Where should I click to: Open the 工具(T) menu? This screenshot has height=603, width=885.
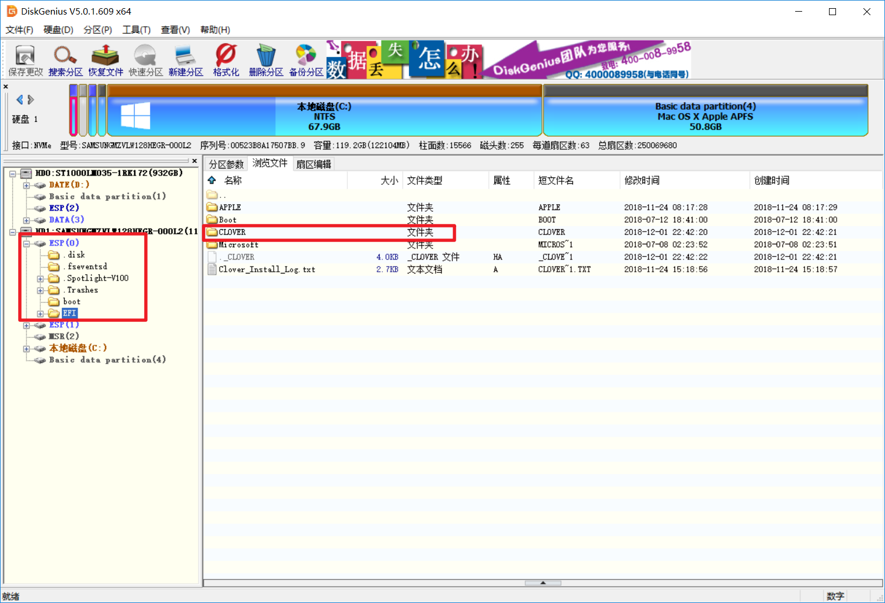pos(136,30)
